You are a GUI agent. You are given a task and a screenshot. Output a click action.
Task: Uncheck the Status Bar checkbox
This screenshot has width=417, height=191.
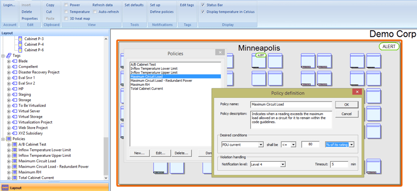203,5
